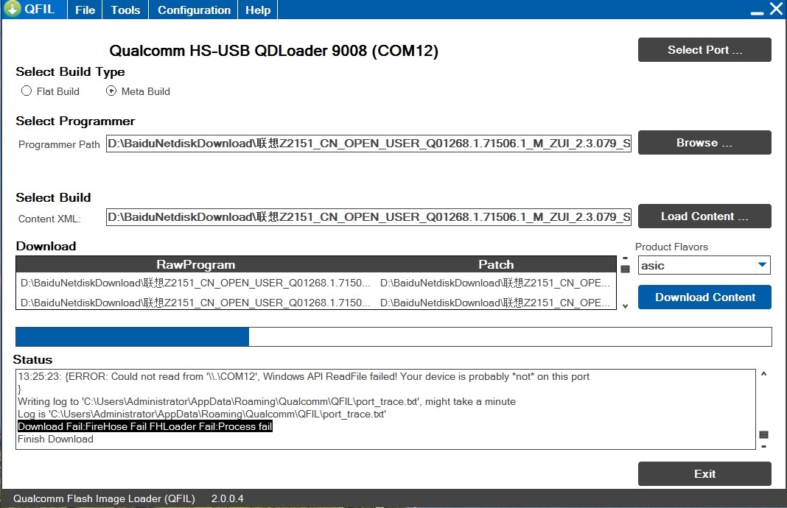This screenshot has width=787, height=508.
Task: Click the 'Log is' port_trace.txt line
Action: 202,414
